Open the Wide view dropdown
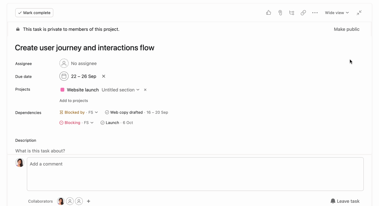379x206 pixels. pyautogui.click(x=336, y=13)
